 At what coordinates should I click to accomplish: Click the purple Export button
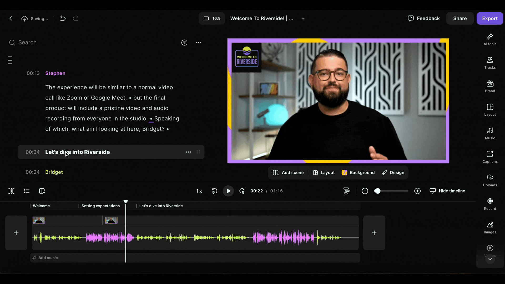pyautogui.click(x=489, y=18)
